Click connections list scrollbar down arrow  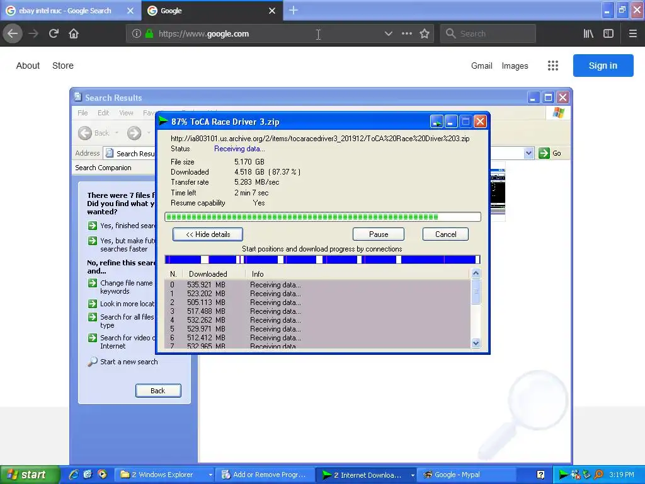(x=476, y=343)
